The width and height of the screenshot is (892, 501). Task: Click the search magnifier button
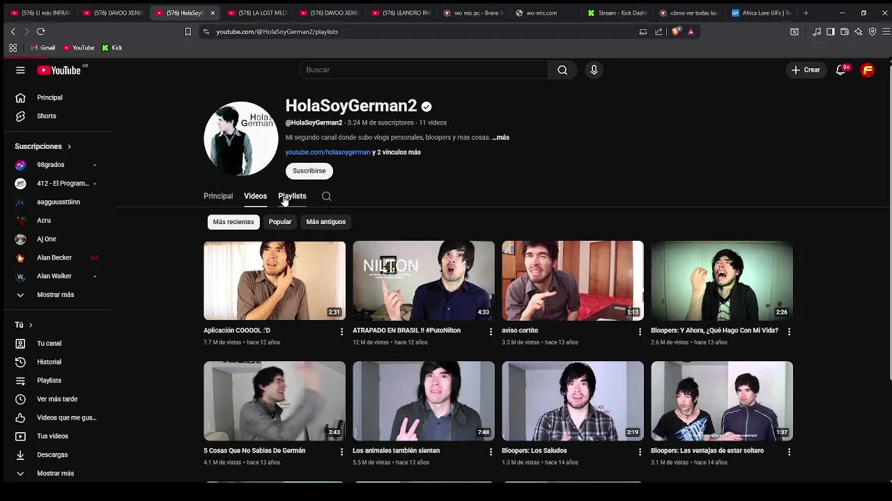tap(562, 70)
